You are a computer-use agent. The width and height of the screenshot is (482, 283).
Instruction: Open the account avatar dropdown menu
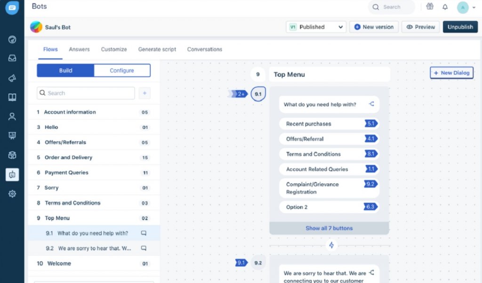(466, 8)
